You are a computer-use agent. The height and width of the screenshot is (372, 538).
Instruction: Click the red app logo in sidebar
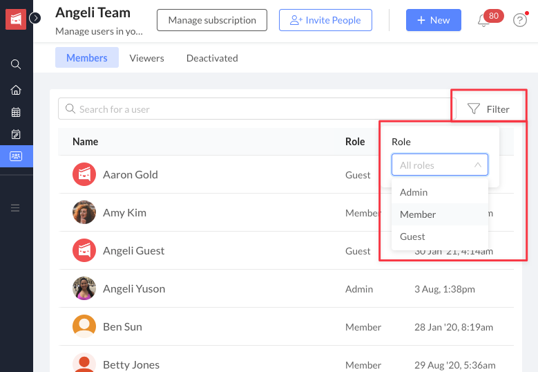coord(16,19)
